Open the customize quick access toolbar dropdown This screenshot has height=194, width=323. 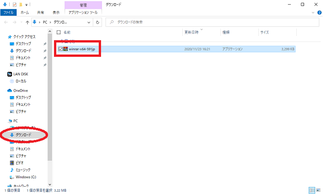[x=26, y=5]
